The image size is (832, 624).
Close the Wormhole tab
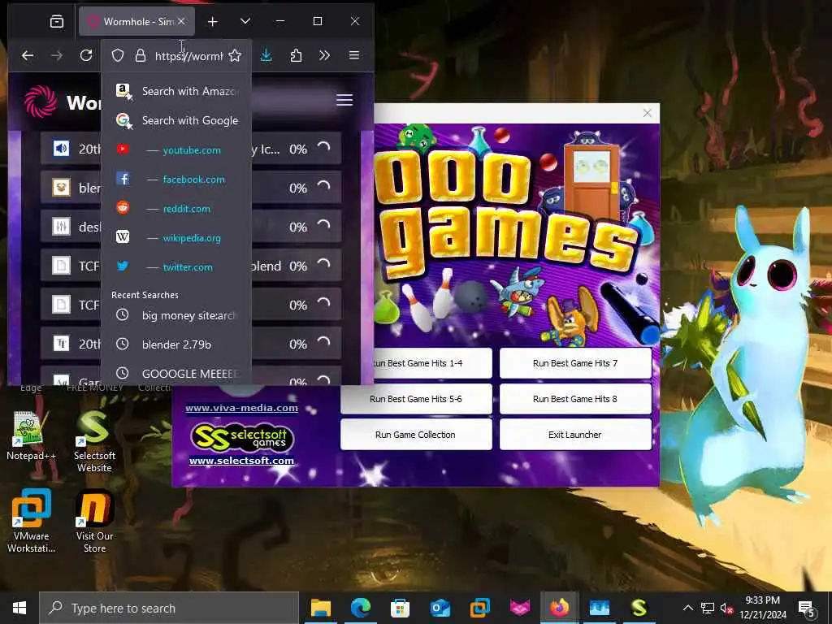(x=181, y=22)
